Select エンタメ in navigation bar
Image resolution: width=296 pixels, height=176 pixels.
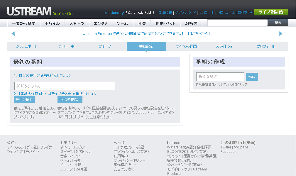point(100,23)
